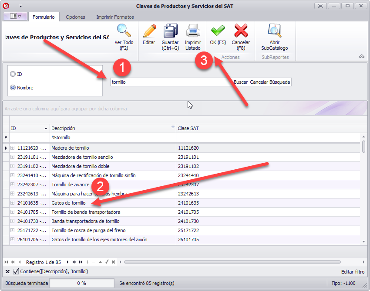Click the %tornillo filter row cell

[113, 137]
